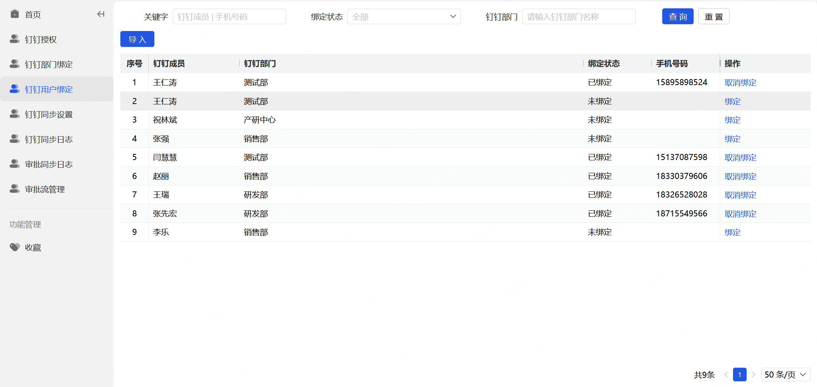Open the 绑定状态 dropdown
The image size is (817, 387).
pyautogui.click(x=404, y=17)
